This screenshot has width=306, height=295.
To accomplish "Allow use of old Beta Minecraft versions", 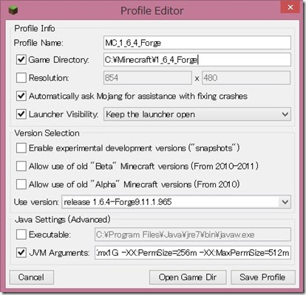I will 21,166.
